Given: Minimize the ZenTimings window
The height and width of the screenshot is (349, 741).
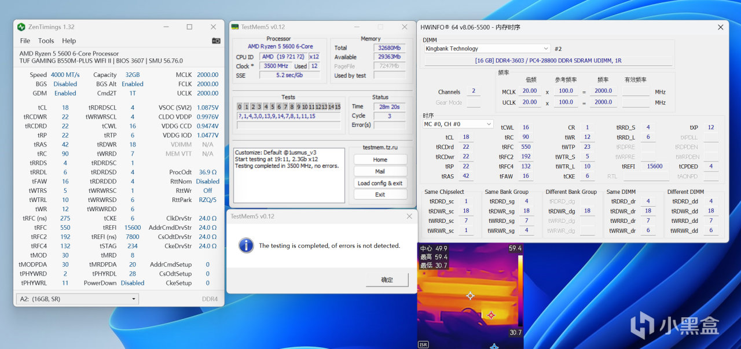Looking at the screenshot, I should [x=166, y=27].
